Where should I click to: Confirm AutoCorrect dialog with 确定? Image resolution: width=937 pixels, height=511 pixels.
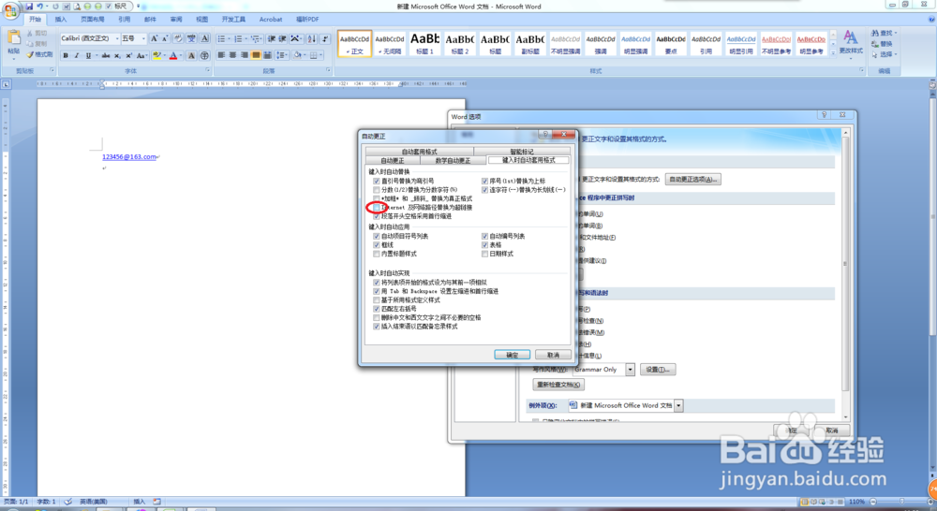pyautogui.click(x=513, y=355)
